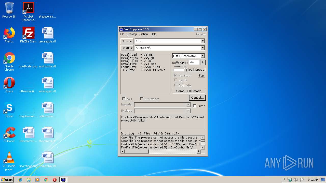Image resolution: width=326 pixels, height=183 pixels.
Task: Select thiscentral.rtf file on desktop
Action: coord(47,135)
